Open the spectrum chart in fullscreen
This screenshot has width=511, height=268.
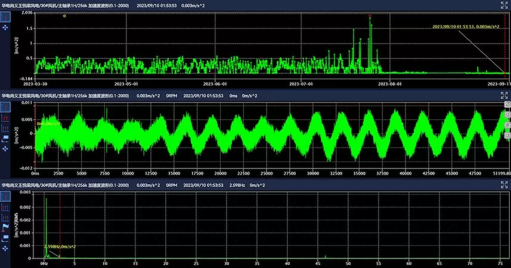pos(503,186)
